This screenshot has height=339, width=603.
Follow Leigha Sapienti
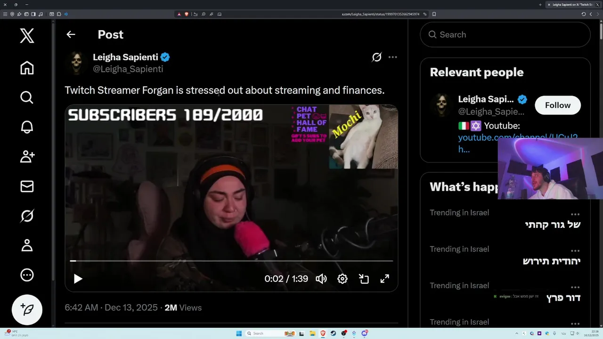tap(558, 105)
